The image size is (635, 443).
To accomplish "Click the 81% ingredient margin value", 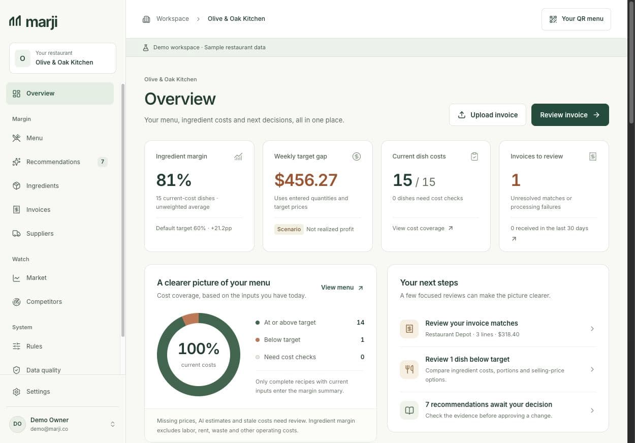I will (x=174, y=180).
